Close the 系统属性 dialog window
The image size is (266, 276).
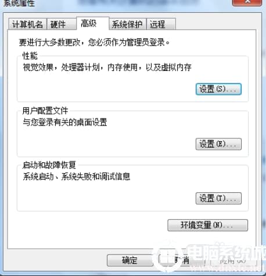point(247,2)
